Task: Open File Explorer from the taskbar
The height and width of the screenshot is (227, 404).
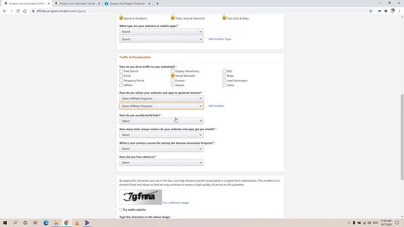Action: coord(56,223)
